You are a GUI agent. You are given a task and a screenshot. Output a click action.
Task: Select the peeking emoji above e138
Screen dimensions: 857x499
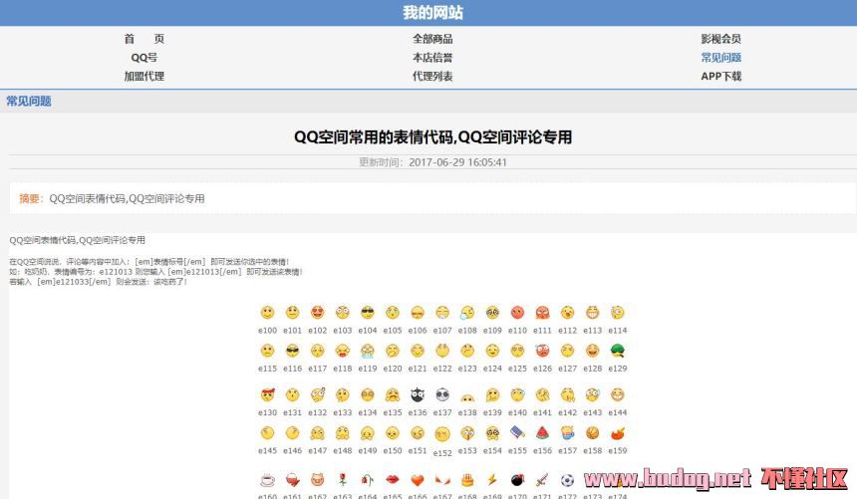[467, 396]
